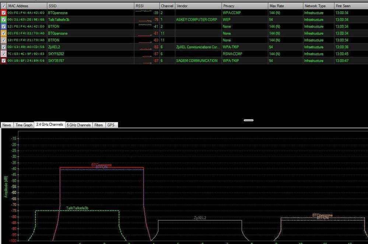Sort networks by the Channel column header
368x244 pixels.
click(x=167, y=6)
